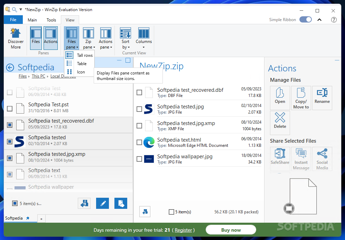Screen dimensions: 345x240
Task: Check Softpedia tested.jpg.xmp in Zip pane
Action: [x=139, y=126]
